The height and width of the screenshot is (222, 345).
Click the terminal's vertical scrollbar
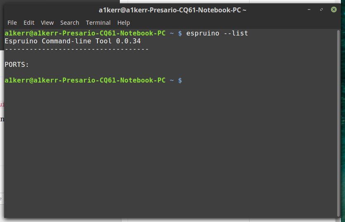tap(338, 123)
